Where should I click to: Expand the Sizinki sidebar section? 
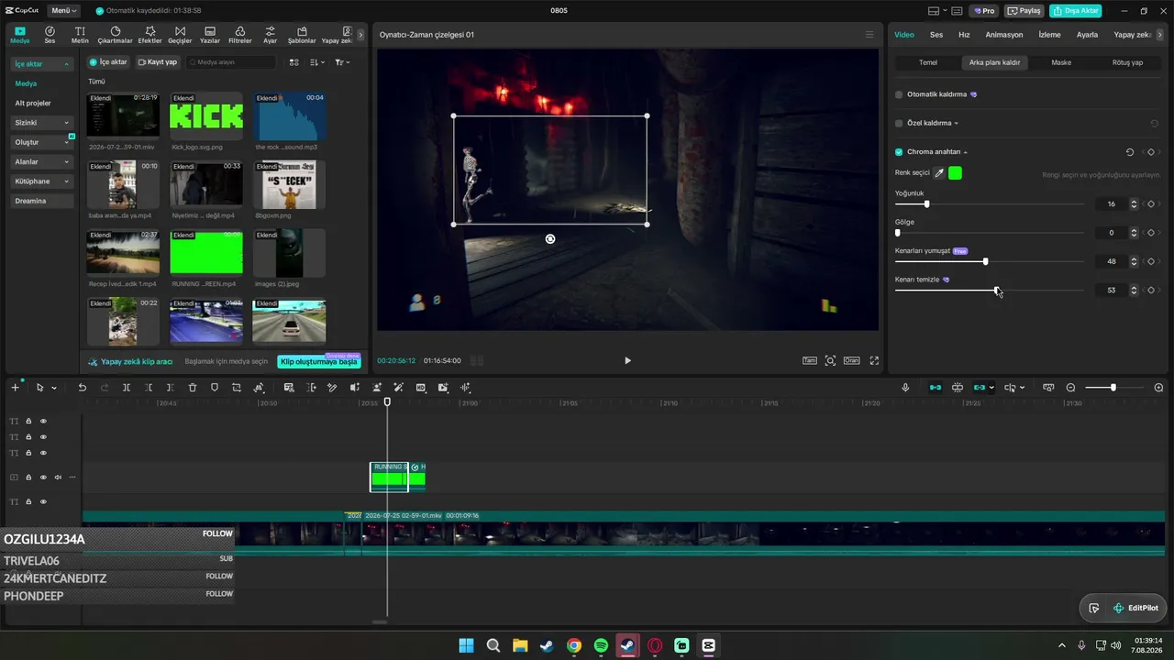pyautogui.click(x=42, y=123)
